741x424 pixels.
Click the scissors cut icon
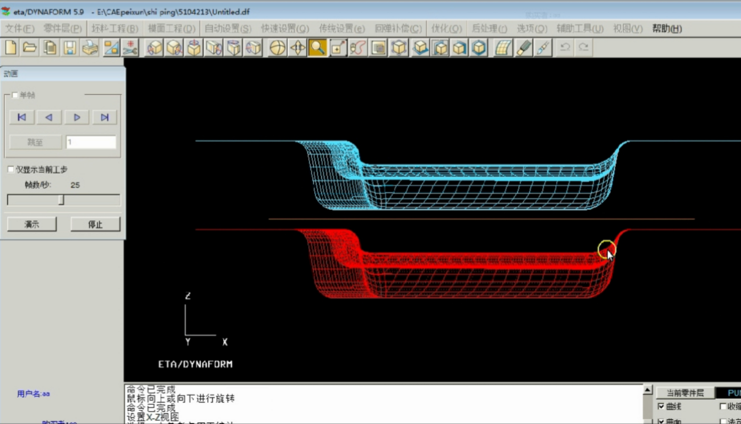point(131,48)
